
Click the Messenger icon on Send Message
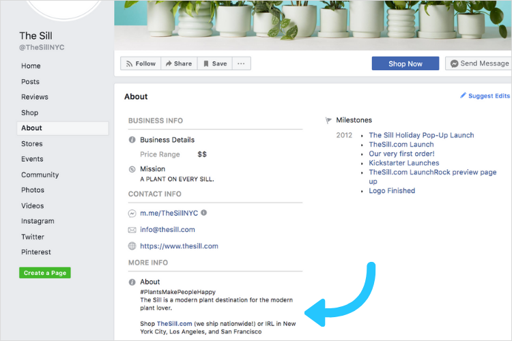coord(454,63)
